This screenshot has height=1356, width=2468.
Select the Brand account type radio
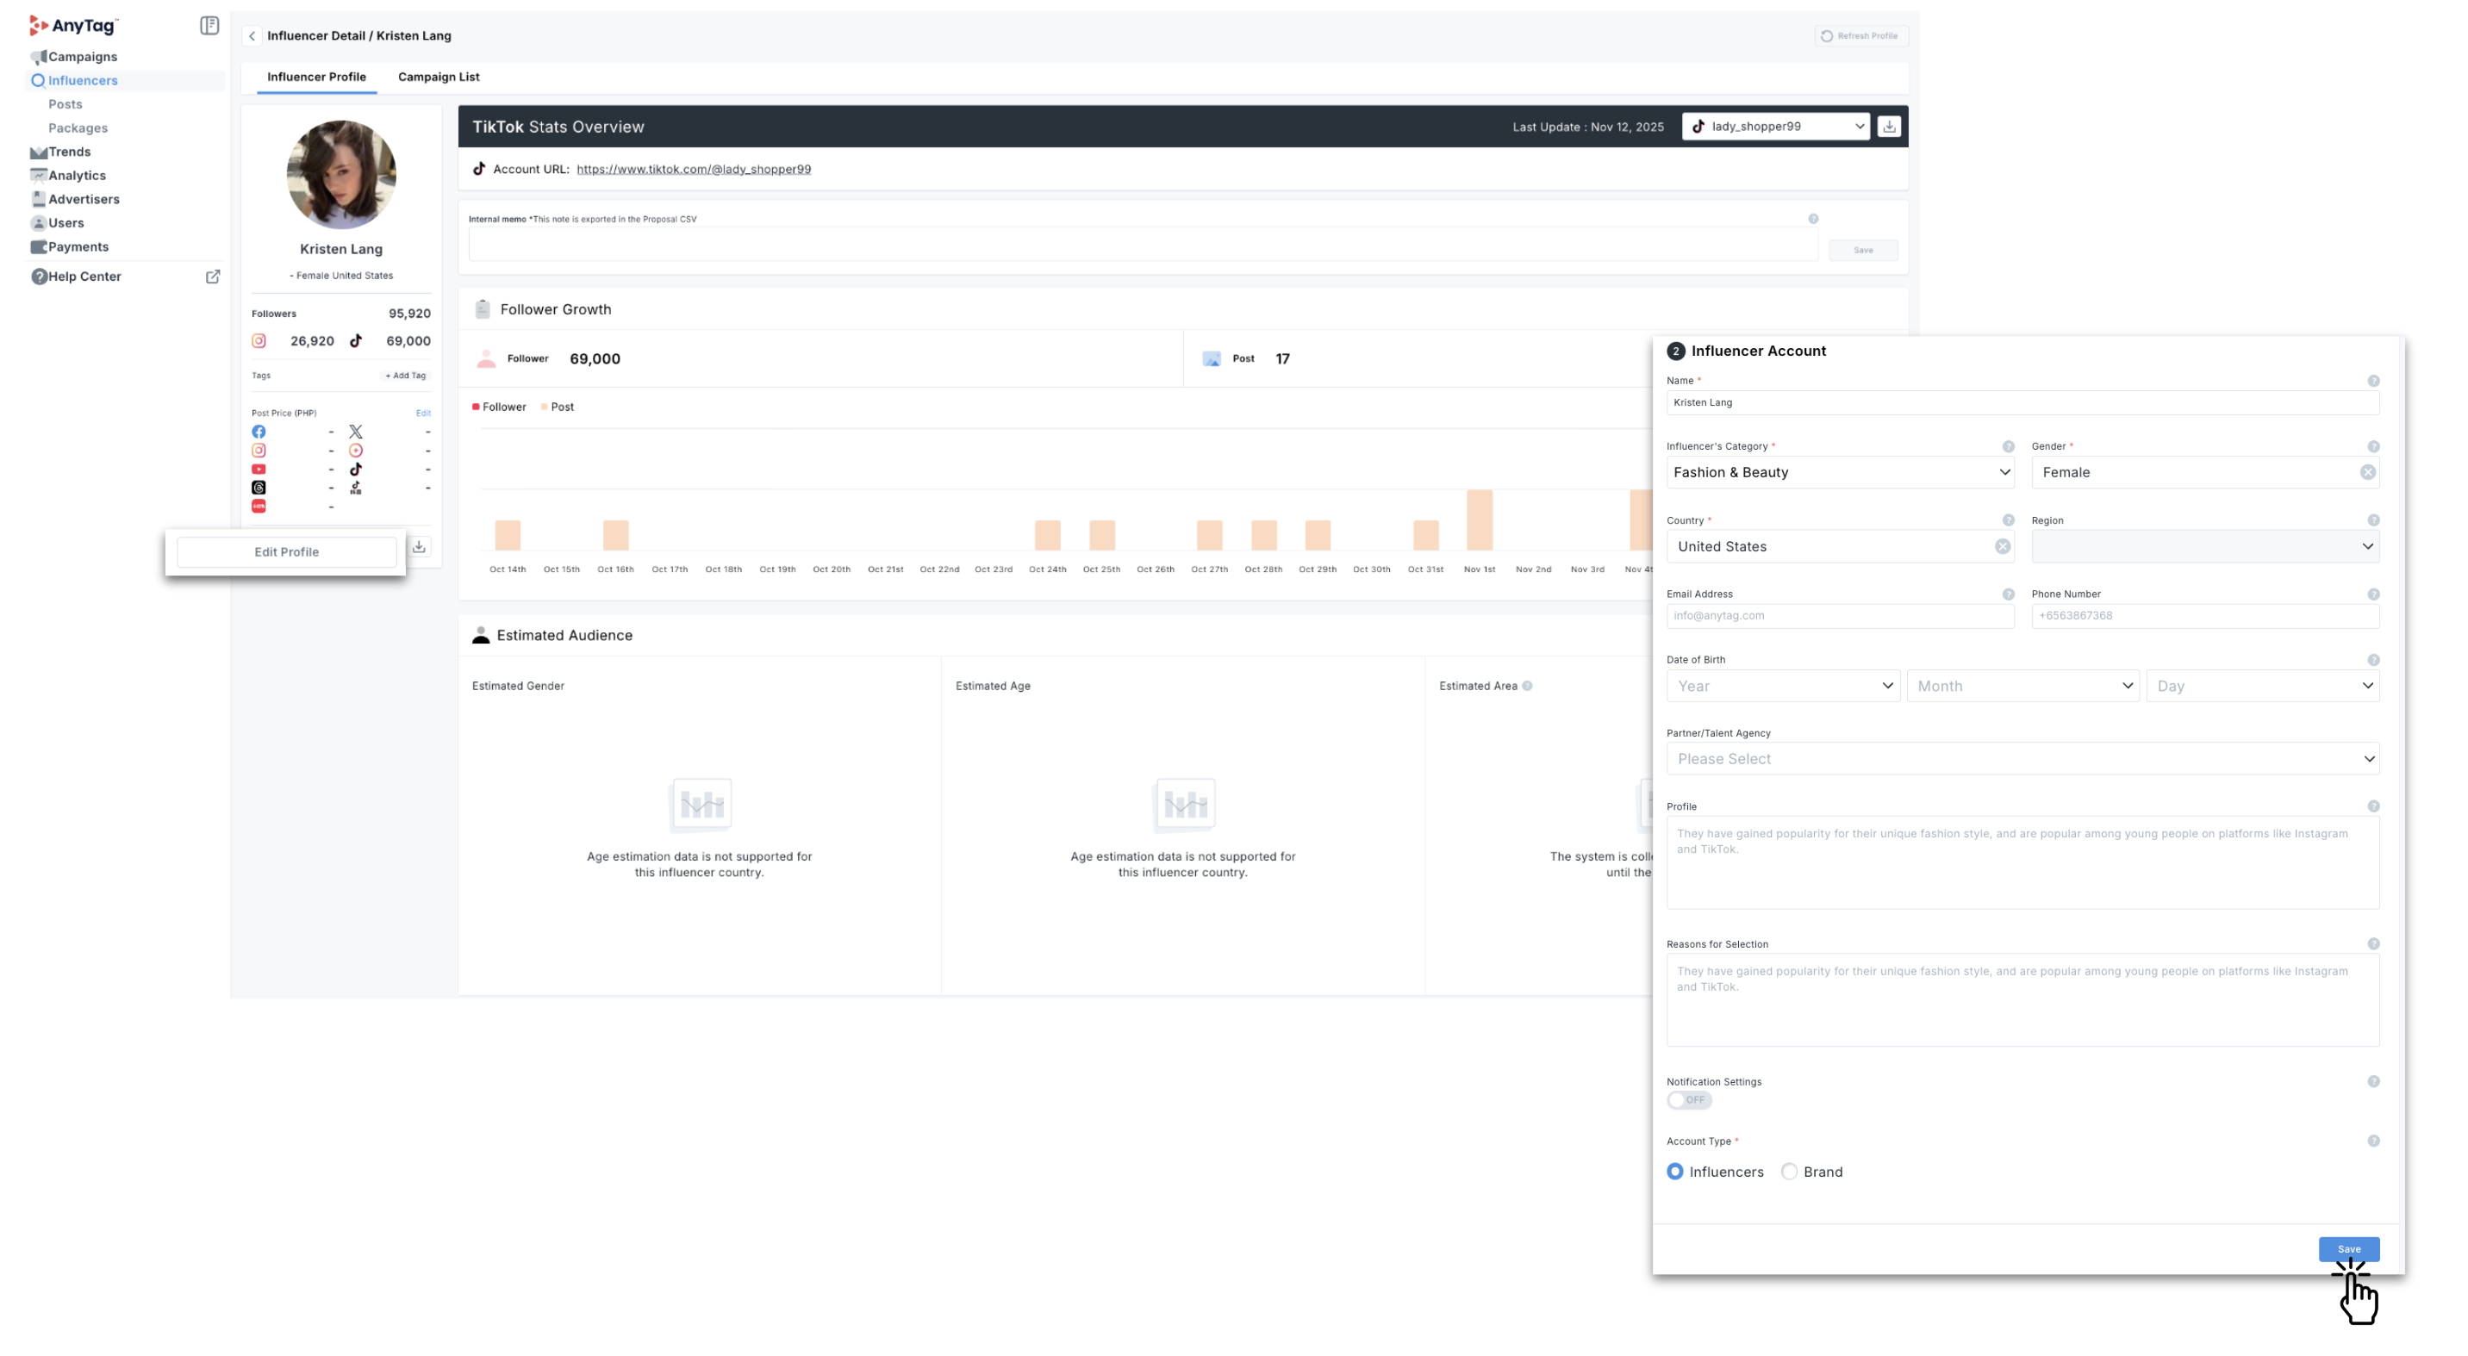(1789, 1171)
